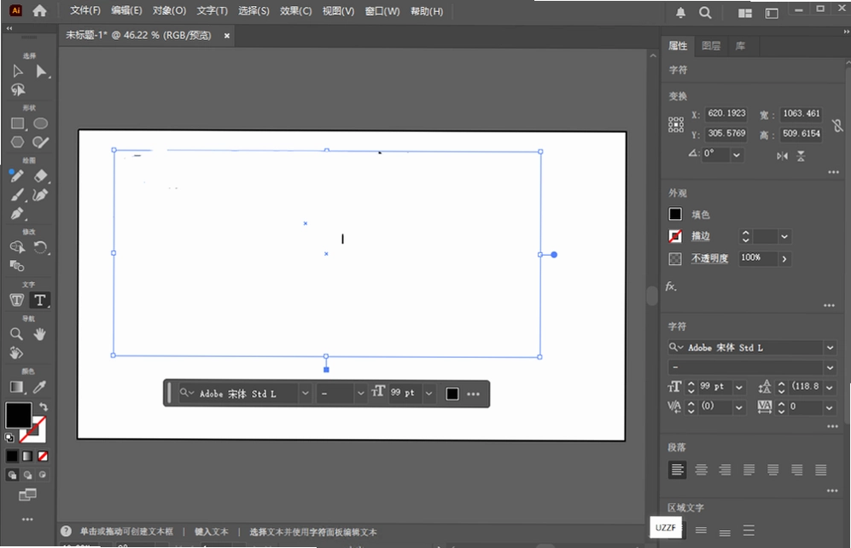Image resolution: width=851 pixels, height=548 pixels.
Task: Select the Rectangle tool
Action: (18, 124)
